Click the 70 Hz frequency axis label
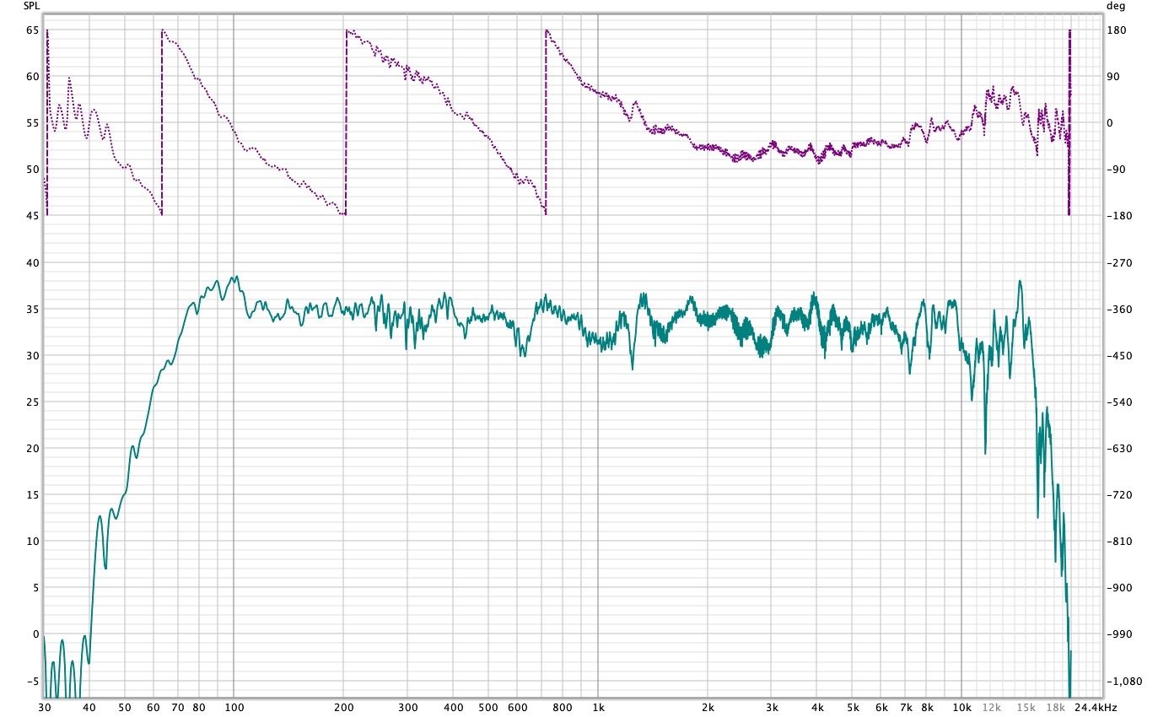The height and width of the screenshot is (717, 1158). coord(177,707)
